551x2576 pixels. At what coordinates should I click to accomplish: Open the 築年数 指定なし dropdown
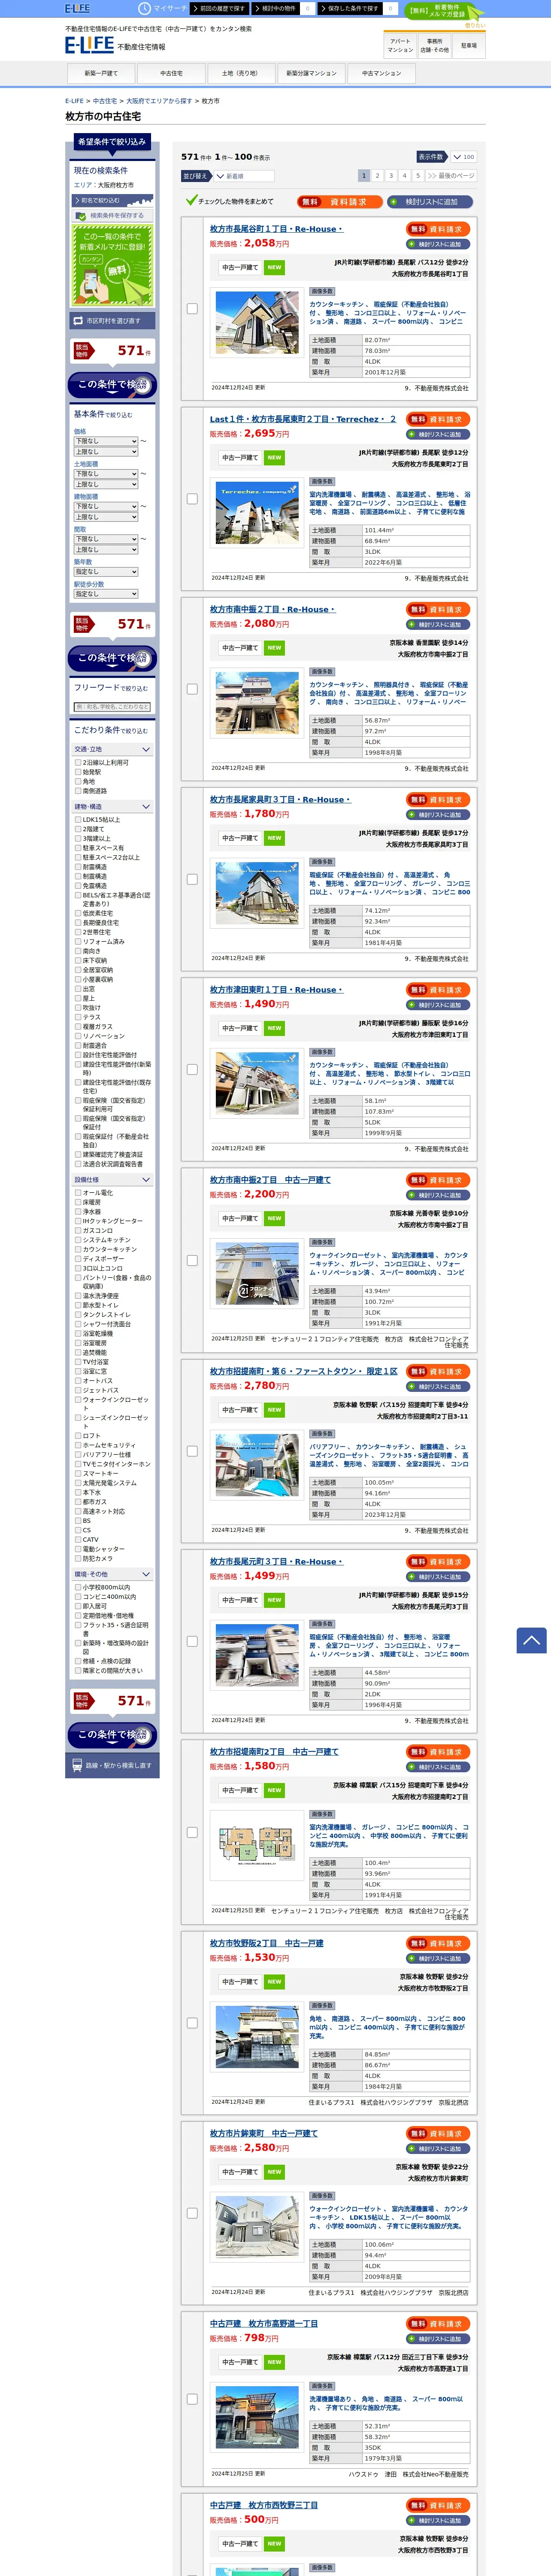pyautogui.click(x=105, y=572)
